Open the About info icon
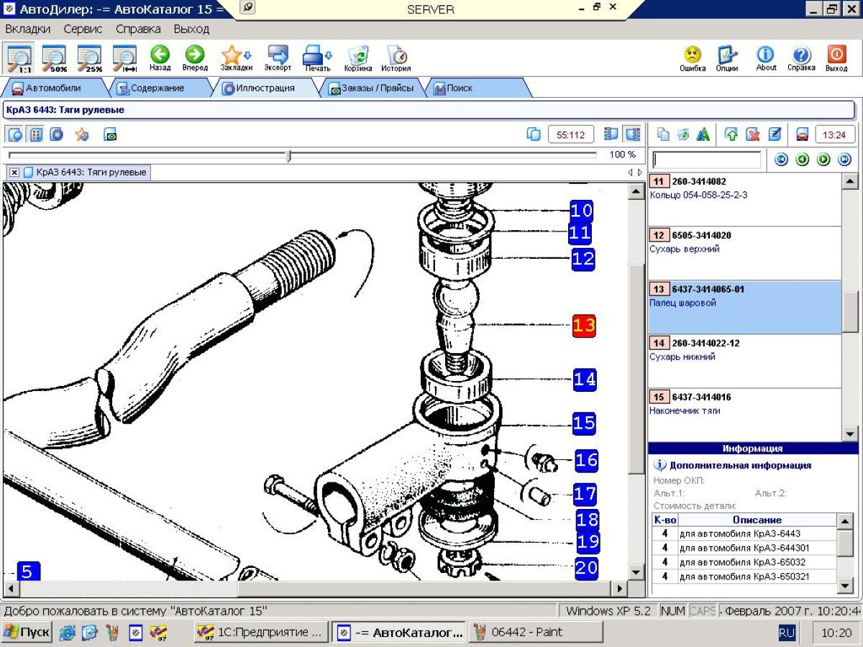 click(x=766, y=59)
